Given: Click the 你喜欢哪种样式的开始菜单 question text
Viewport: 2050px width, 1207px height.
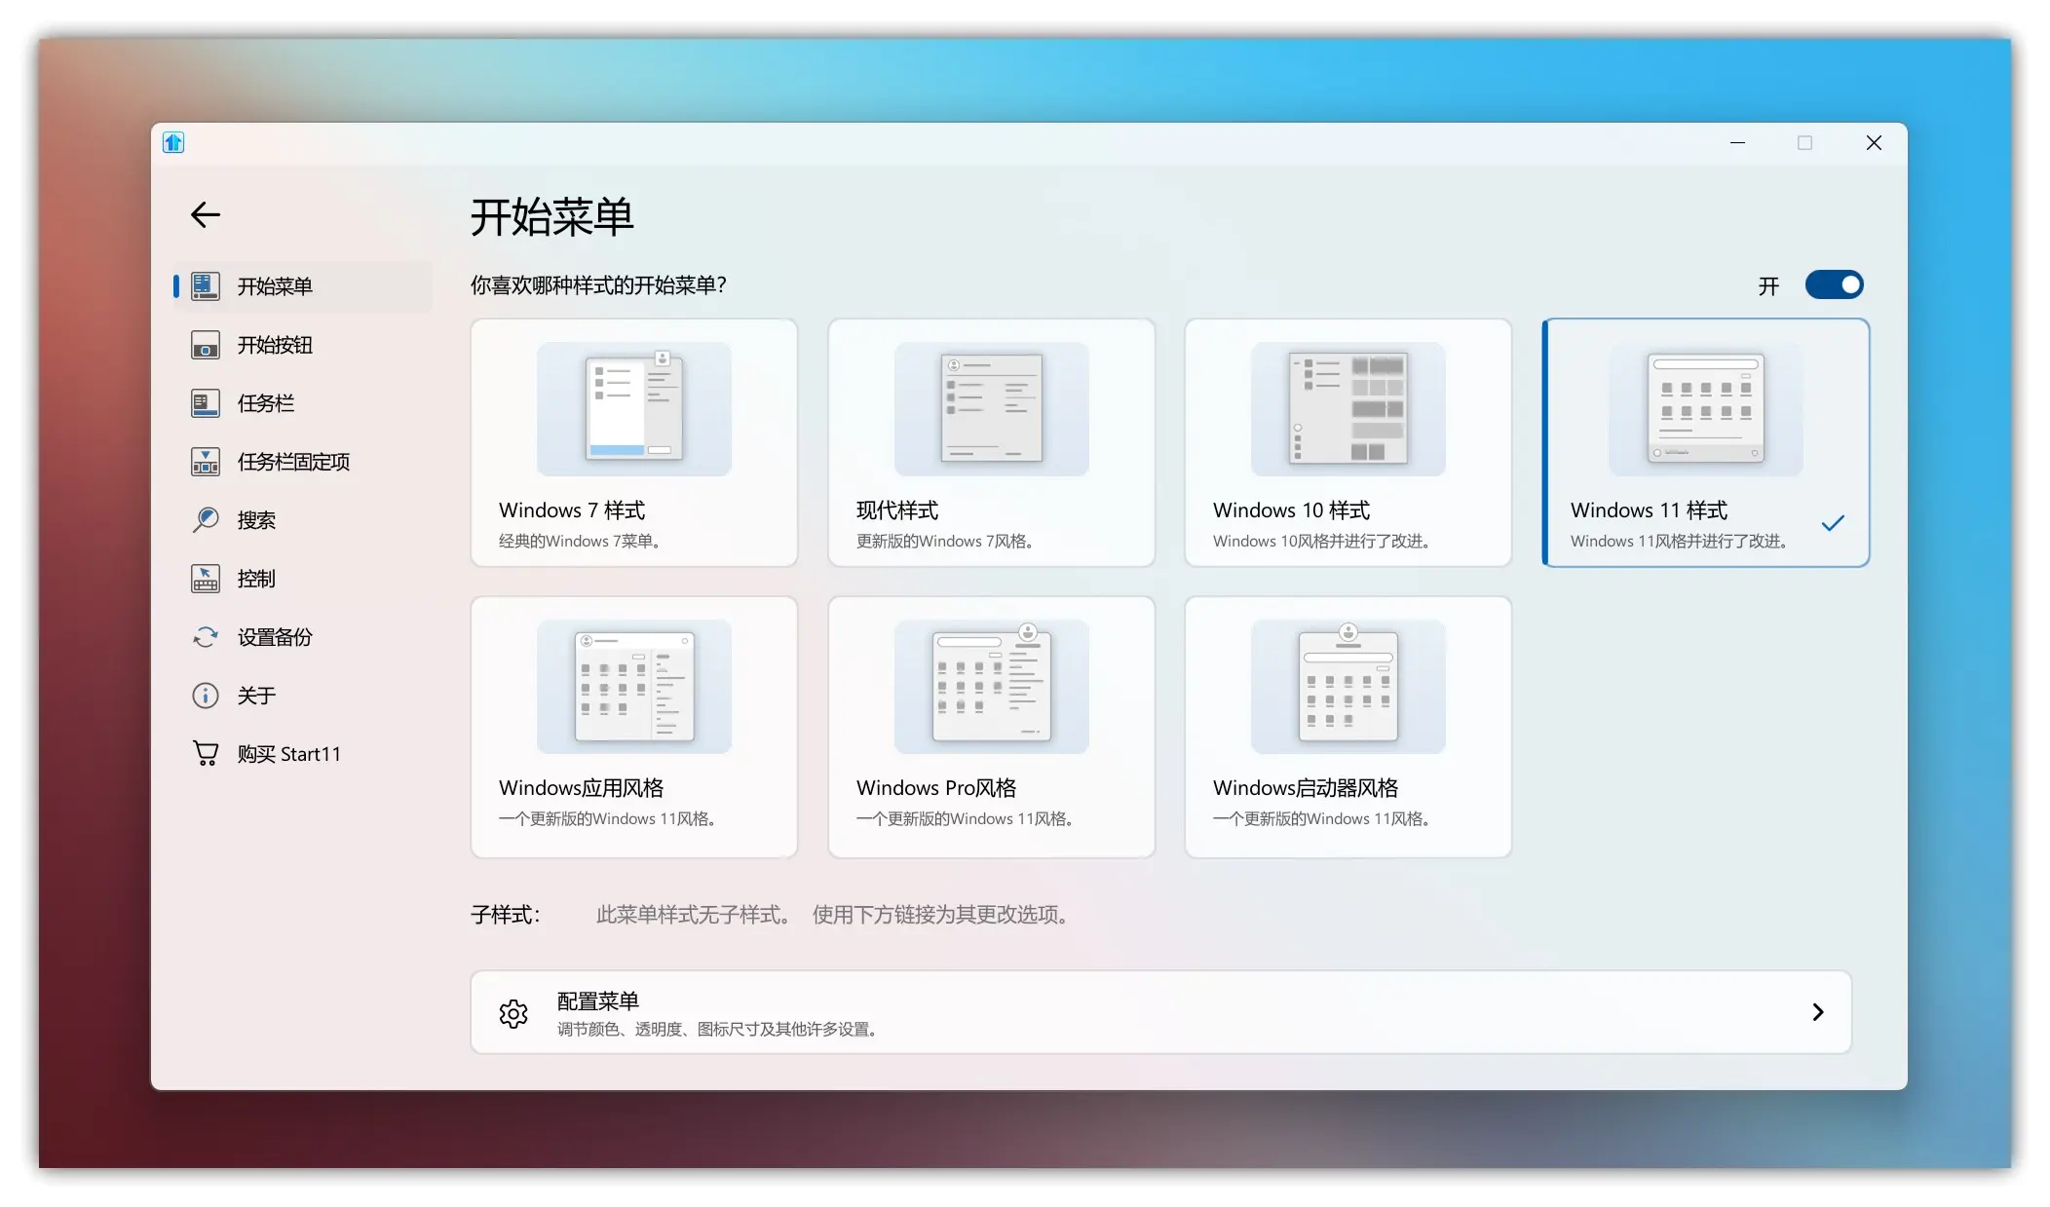Looking at the screenshot, I should tap(598, 285).
